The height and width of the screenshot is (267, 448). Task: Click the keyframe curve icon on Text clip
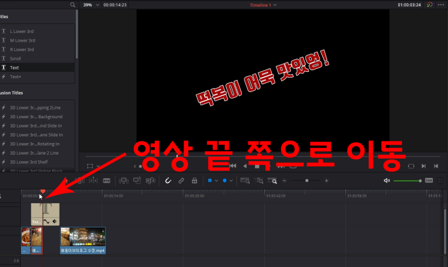(x=46, y=222)
